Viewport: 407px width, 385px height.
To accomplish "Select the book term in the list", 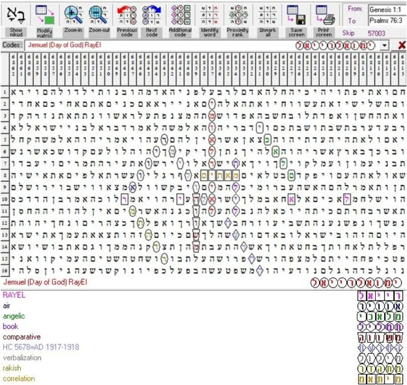I will (x=11, y=326).
